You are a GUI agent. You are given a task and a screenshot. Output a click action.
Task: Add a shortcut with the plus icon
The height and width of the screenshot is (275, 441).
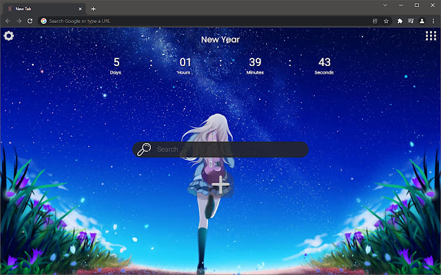pos(220,185)
